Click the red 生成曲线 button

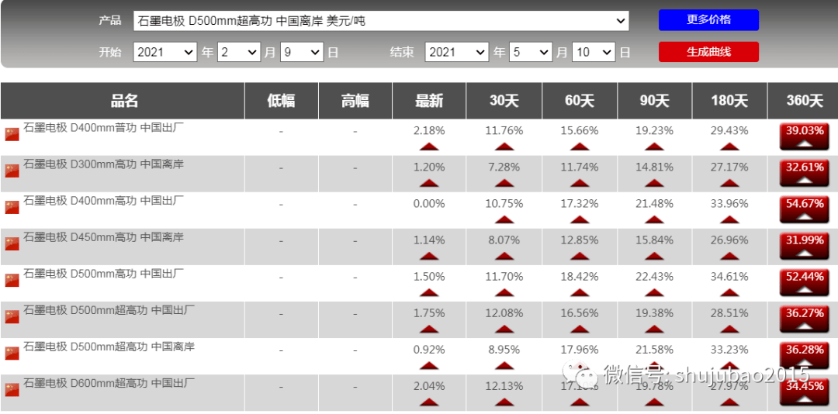point(708,52)
